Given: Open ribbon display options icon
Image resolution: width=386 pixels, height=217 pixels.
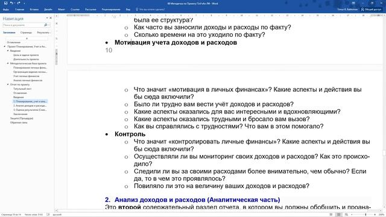Looking at the screenshot, I should pyautogui.click(x=353, y=3).
